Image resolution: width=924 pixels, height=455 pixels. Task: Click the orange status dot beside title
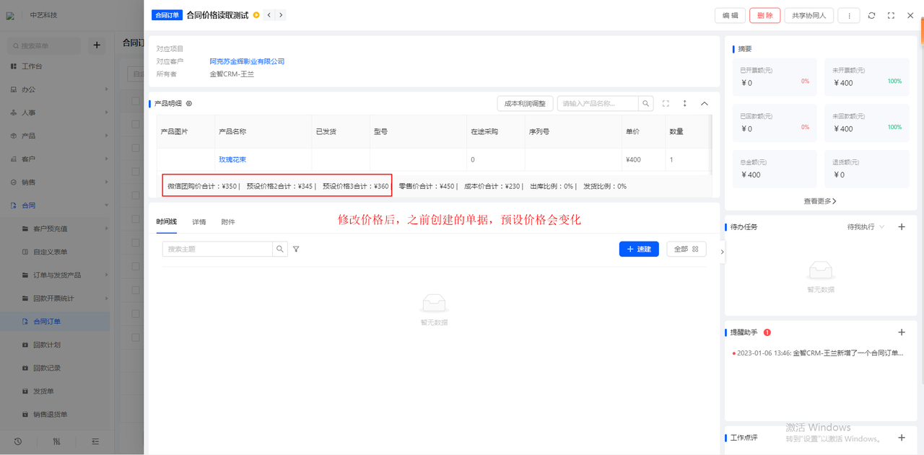point(256,15)
